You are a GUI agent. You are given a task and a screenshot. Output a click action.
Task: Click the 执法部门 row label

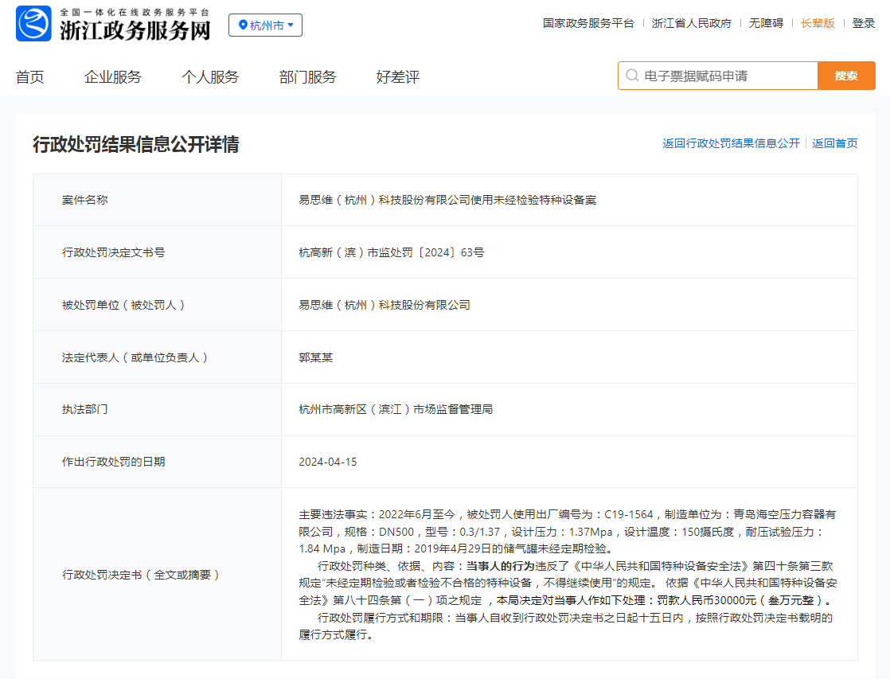pos(85,409)
